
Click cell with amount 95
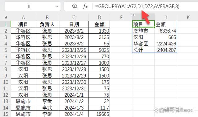pyautogui.click(x=99, y=44)
